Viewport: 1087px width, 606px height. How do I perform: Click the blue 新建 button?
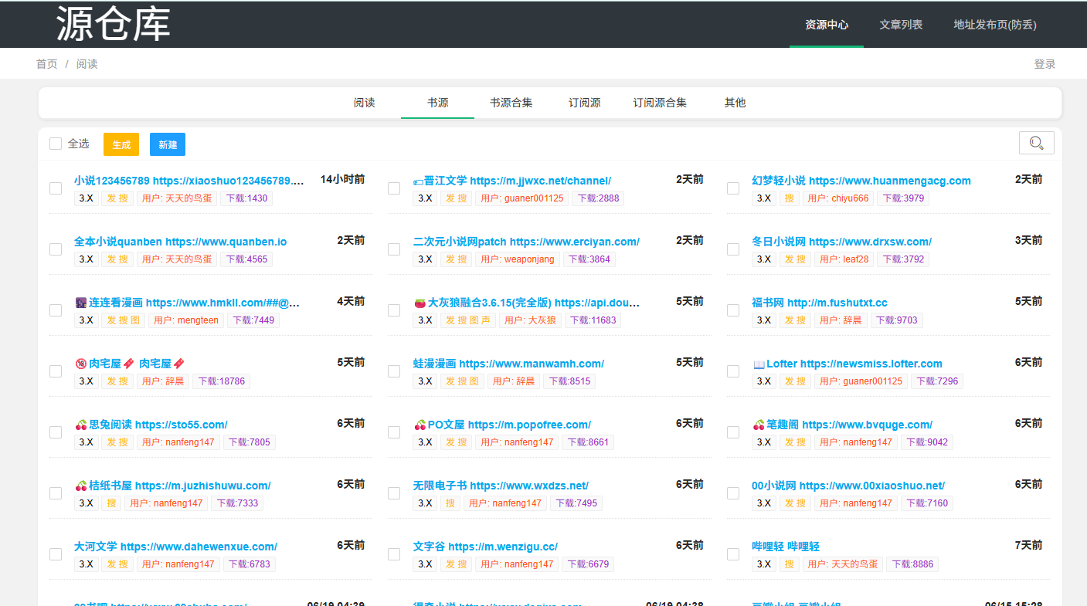tap(168, 144)
